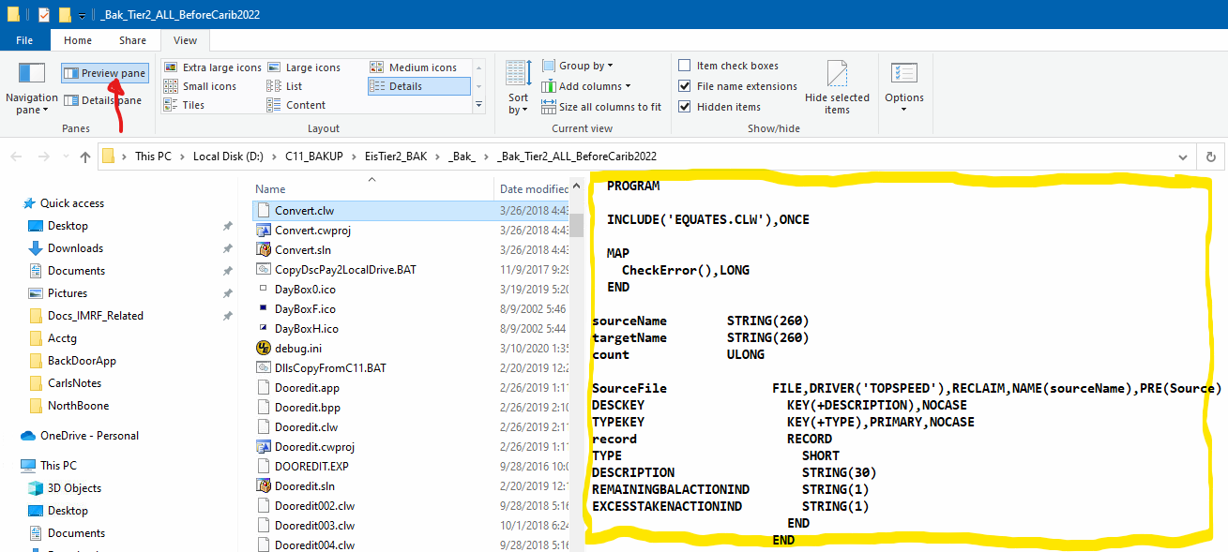
Task: Uncheck File name extensions
Action: (685, 86)
